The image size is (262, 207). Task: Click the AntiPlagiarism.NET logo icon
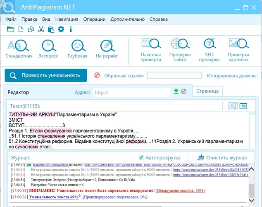click(8, 7)
